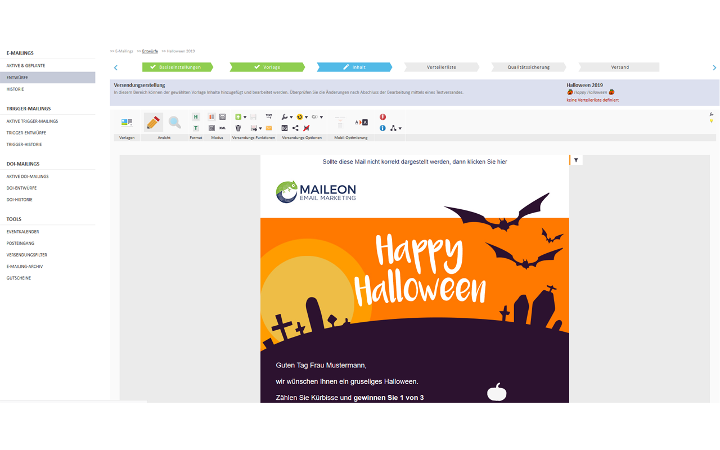Click the mobile optimization funnel icon
Image resolution: width=720 pixels, height=450 pixels.
coord(340,122)
